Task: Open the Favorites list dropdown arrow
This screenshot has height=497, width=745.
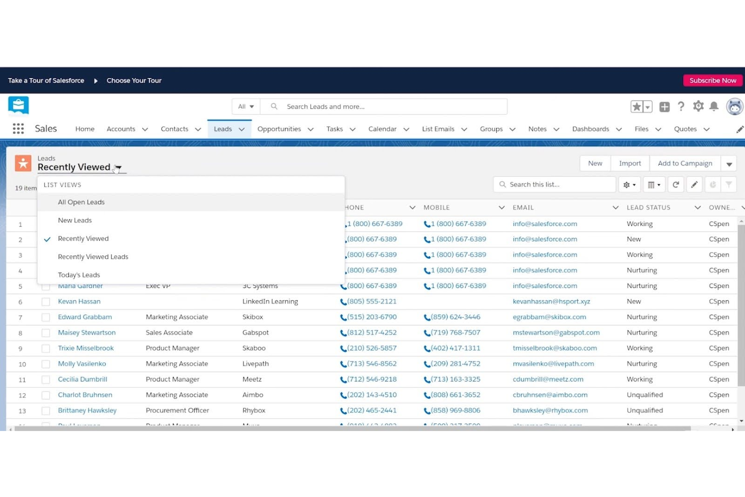Action: 648,107
